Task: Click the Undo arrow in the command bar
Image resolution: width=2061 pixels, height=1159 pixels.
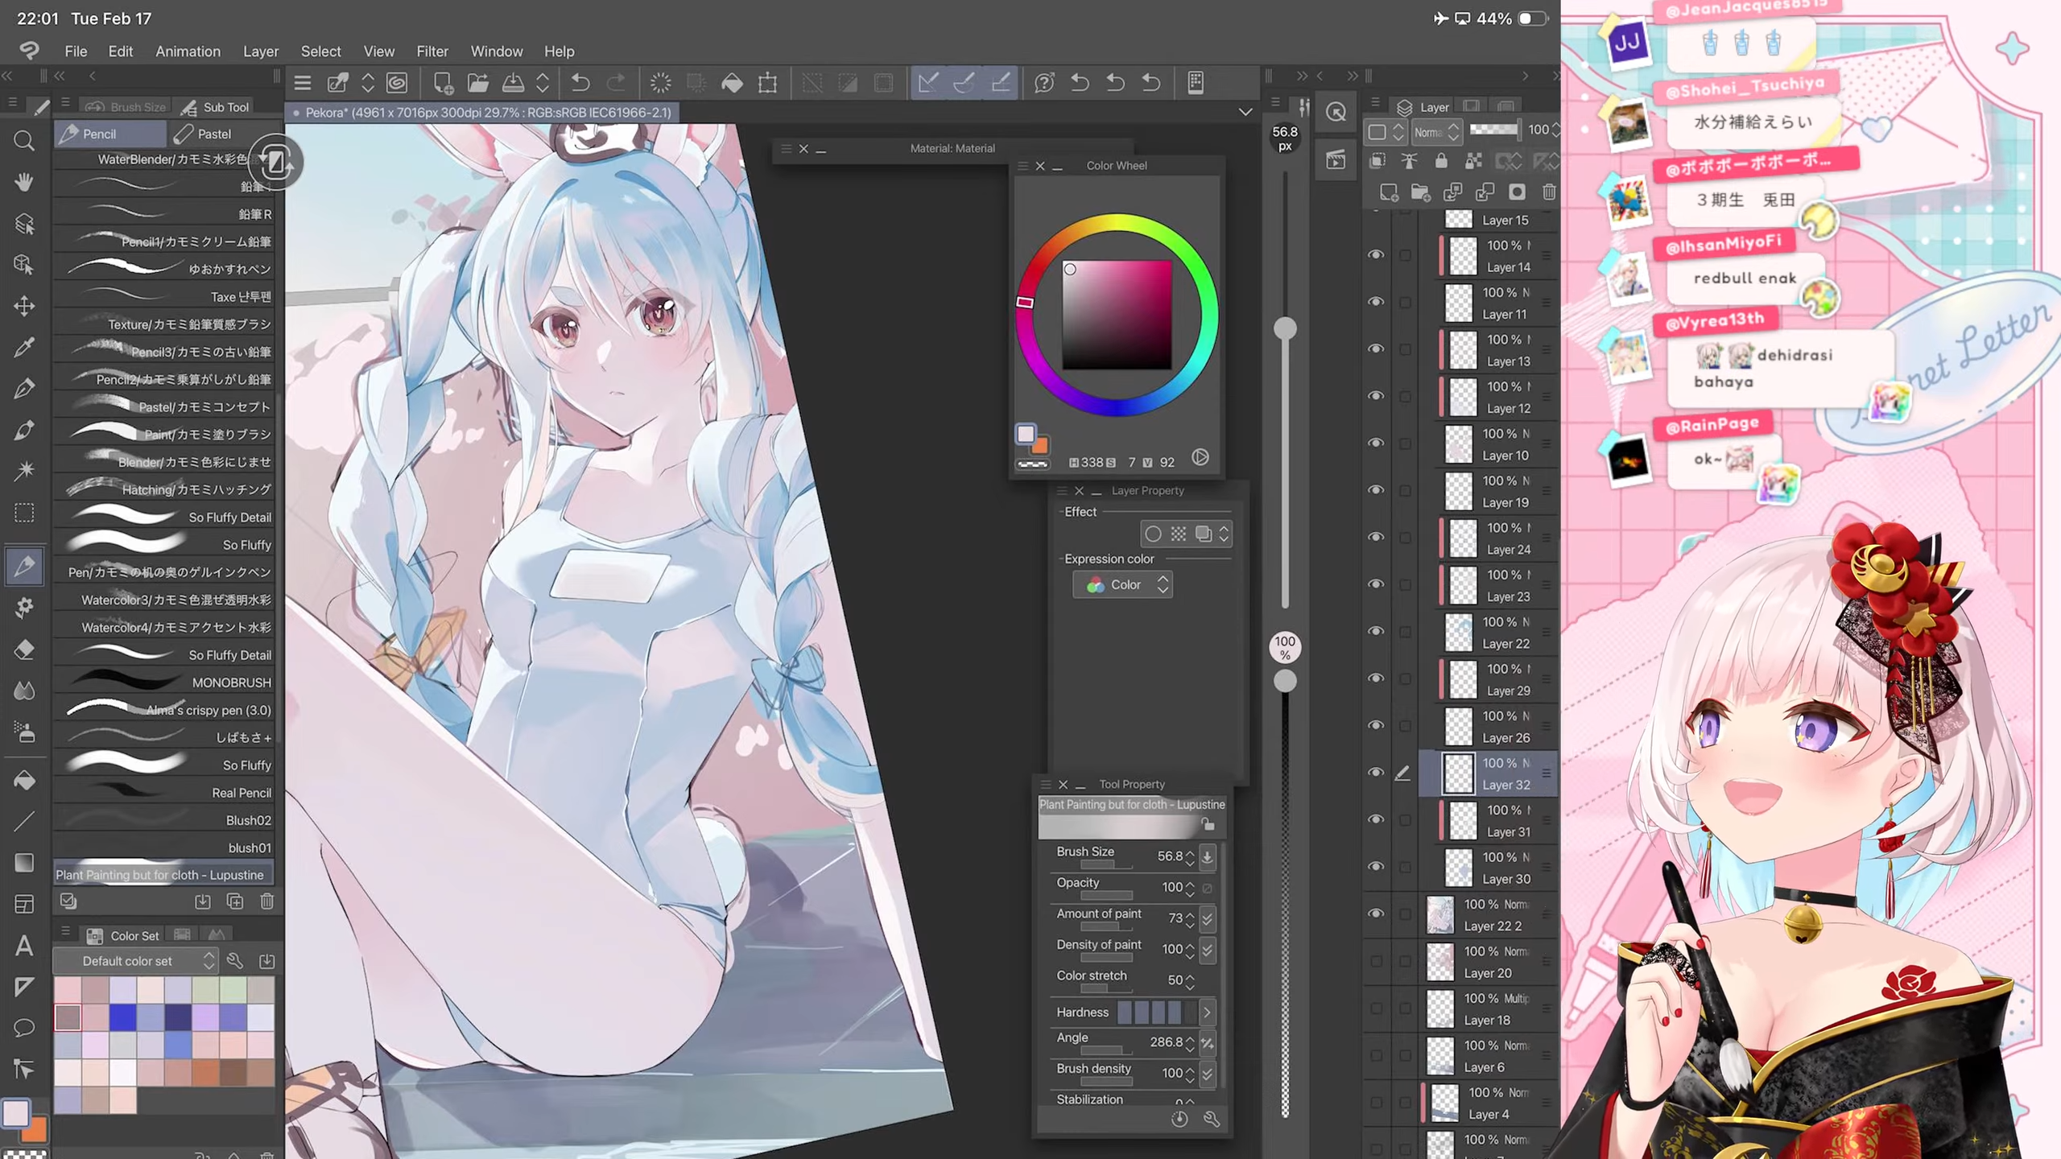Action: tap(580, 82)
